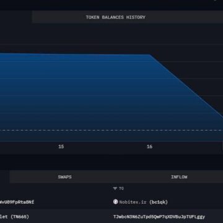
Task: Click the (bc1qk) address label
Action: pyautogui.click(x=159, y=202)
